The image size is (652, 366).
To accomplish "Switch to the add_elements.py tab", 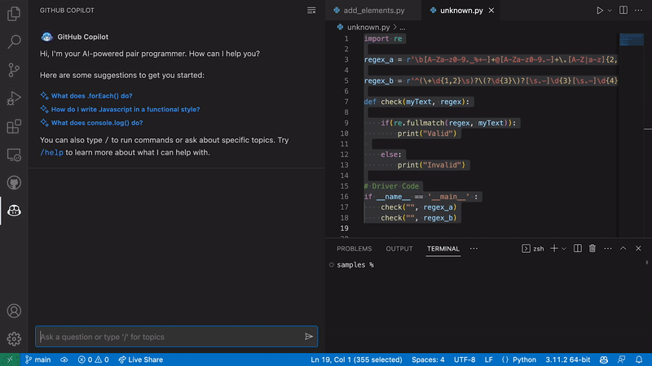I will pos(373,11).
